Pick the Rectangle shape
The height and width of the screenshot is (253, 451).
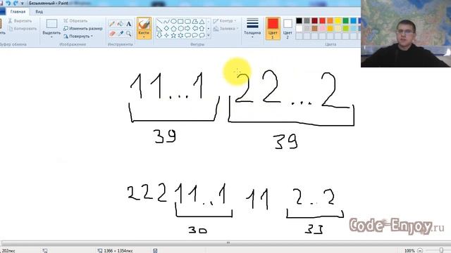[x=180, y=22]
